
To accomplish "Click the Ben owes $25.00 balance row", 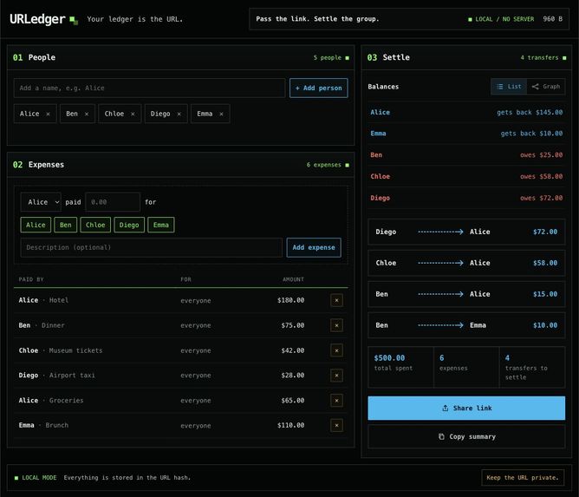I will pos(466,155).
